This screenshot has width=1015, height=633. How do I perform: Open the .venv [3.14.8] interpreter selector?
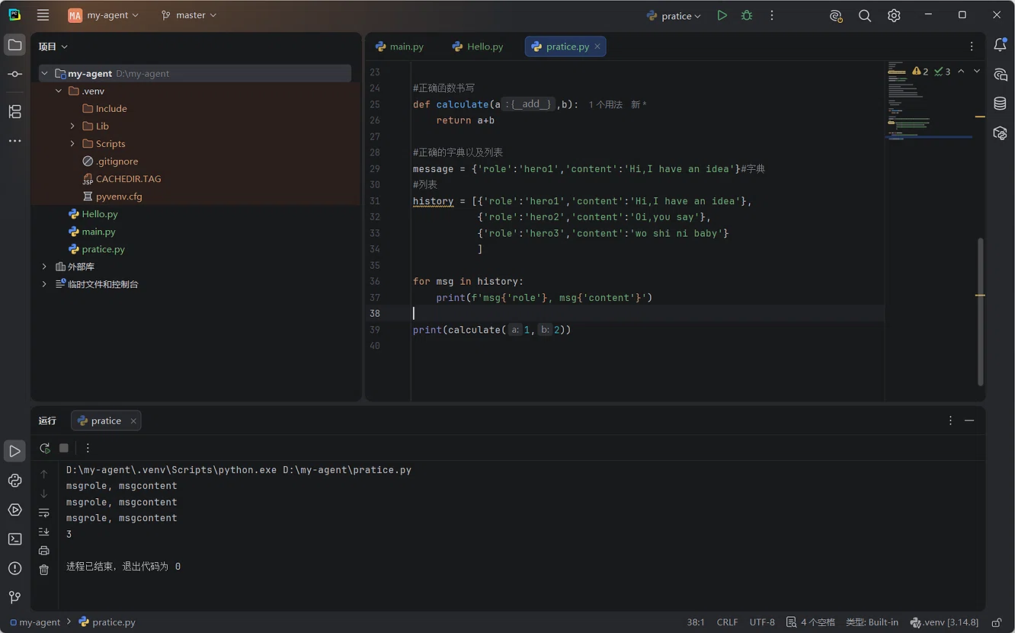coord(944,622)
